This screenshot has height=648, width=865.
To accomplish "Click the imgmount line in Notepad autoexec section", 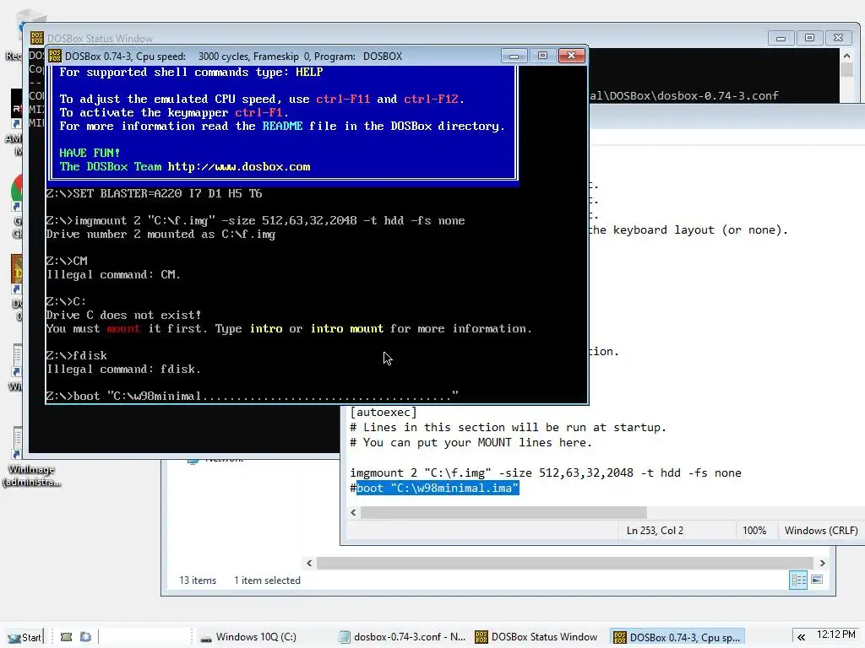I will (x=546, y=472).
